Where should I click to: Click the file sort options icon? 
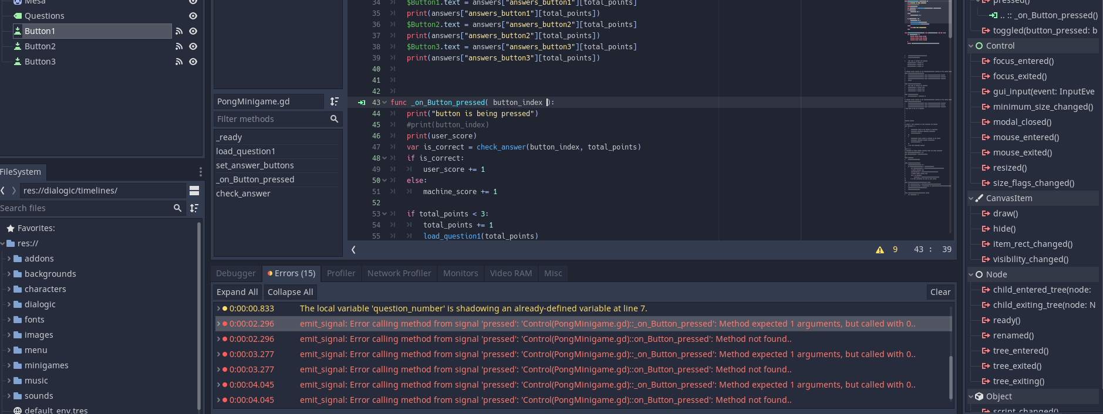coord(194,208)
